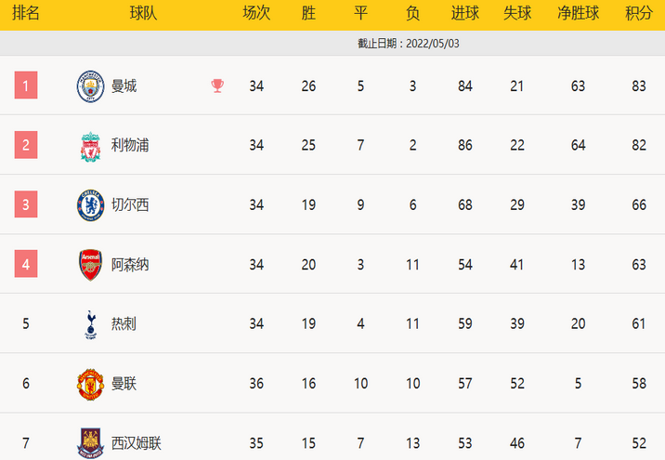
Task: Click the West Ham United crest
Action: click(x=90, y=443)
